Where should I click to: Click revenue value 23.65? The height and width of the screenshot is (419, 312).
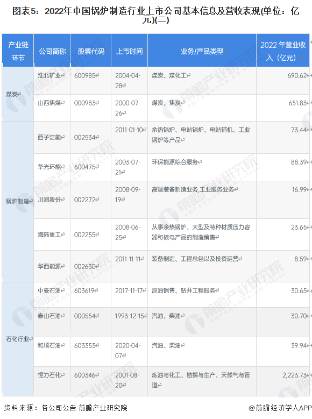[299, 227]
